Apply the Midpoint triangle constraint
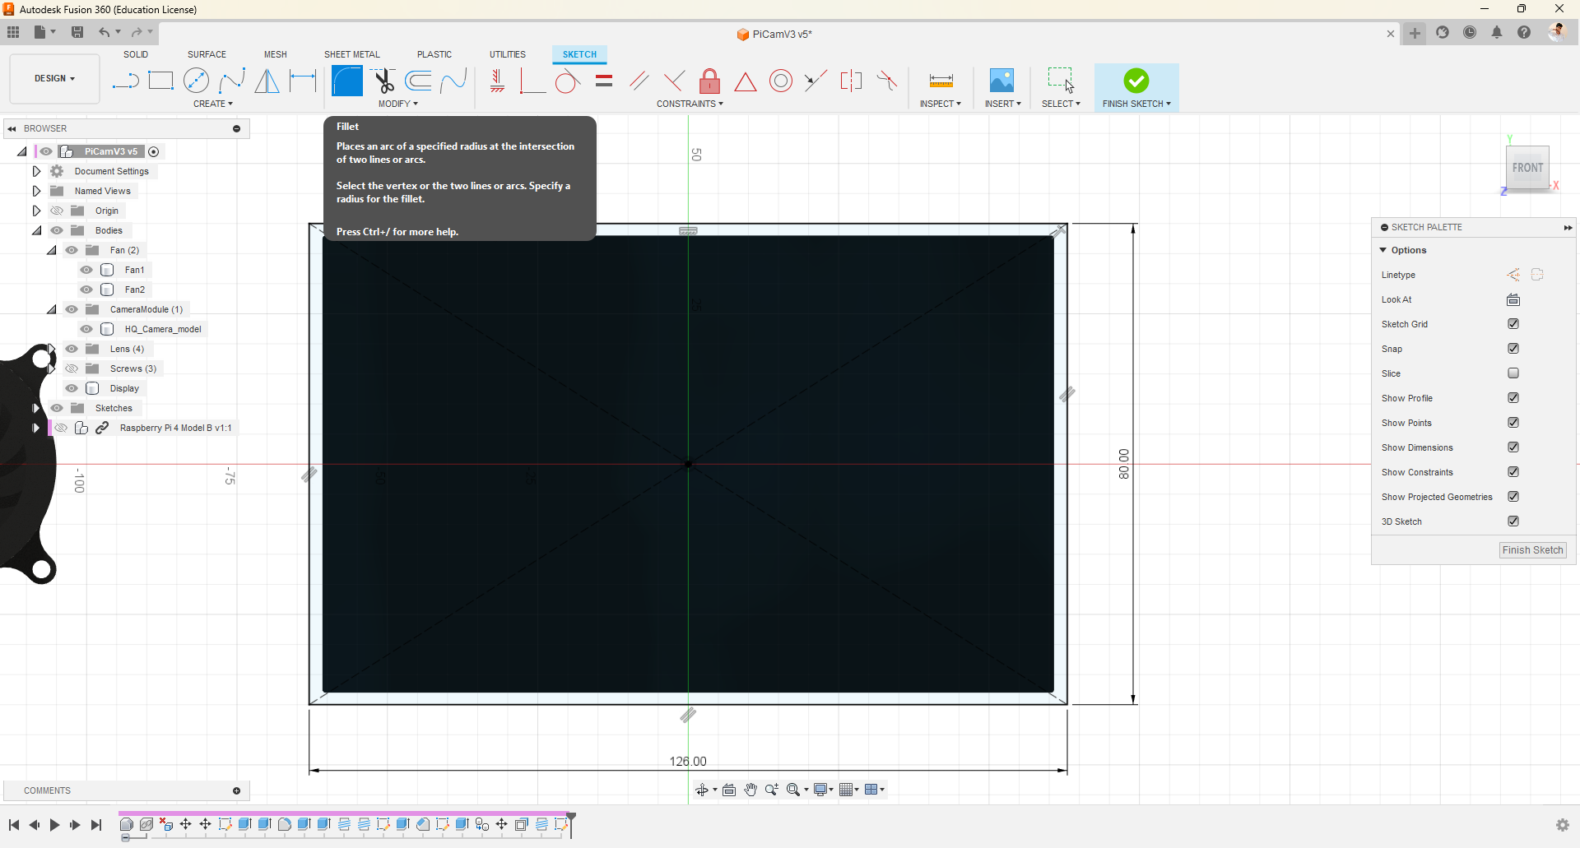This screenshot has height=848, width=1580. [746, 81]
